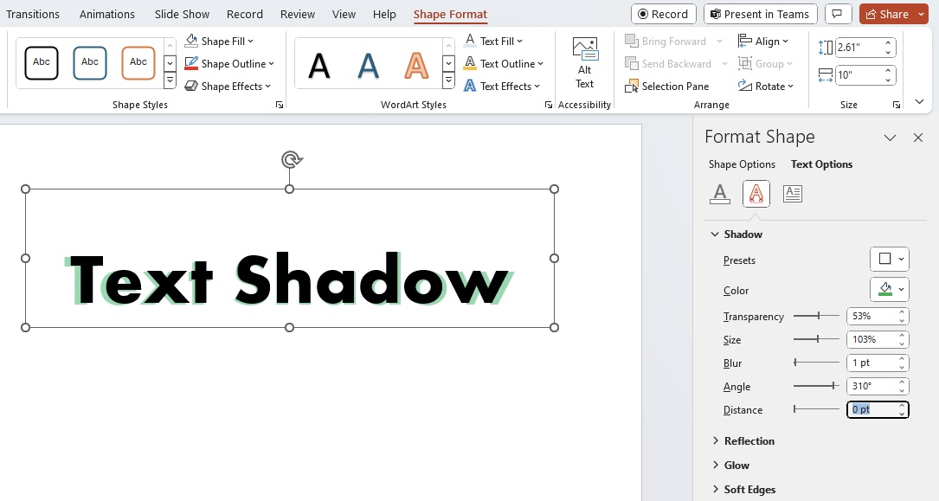Open the Comments pane icon

pyautogui.click(x=838, y=15)
